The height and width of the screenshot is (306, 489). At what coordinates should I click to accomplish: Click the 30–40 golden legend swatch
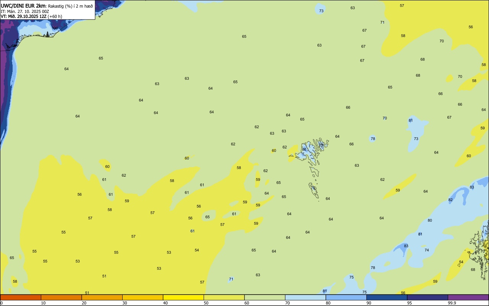coord(142,297)
